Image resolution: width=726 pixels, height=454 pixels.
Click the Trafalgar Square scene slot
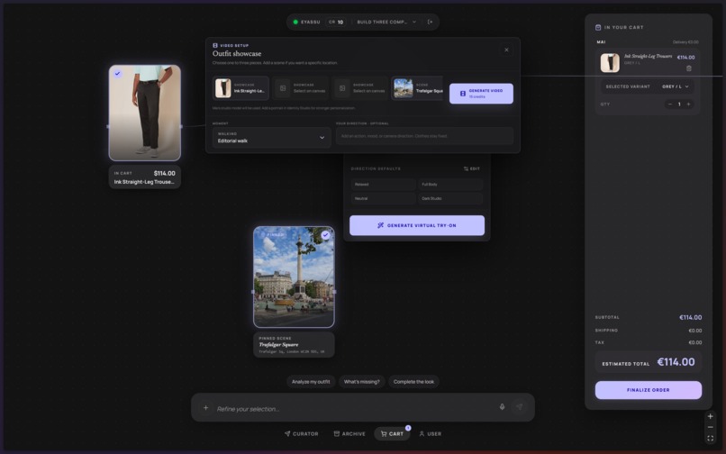pyautogui.click(x=417, y=88)
